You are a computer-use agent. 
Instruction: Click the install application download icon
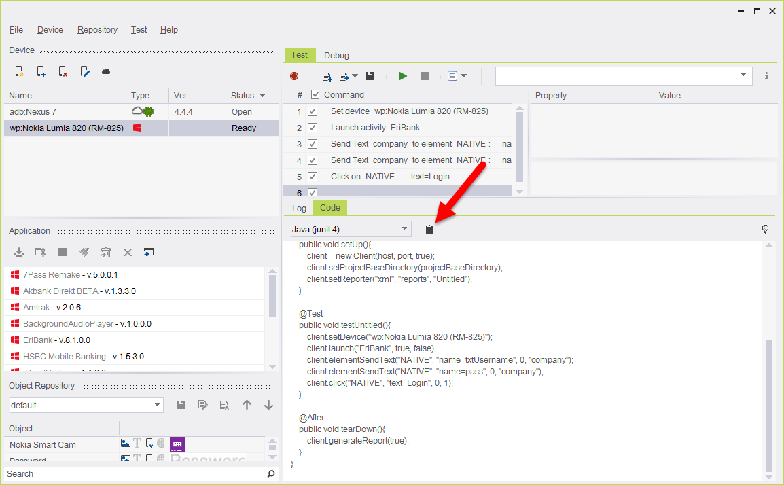point(19,252)
